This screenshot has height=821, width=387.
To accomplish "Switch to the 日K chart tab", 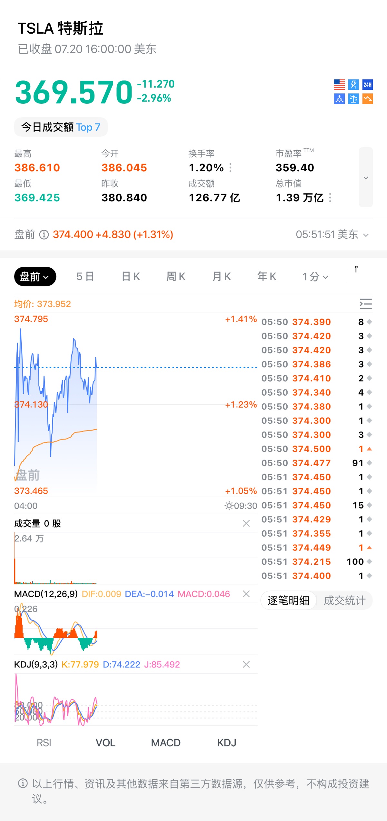I will [x=131, y=277].
